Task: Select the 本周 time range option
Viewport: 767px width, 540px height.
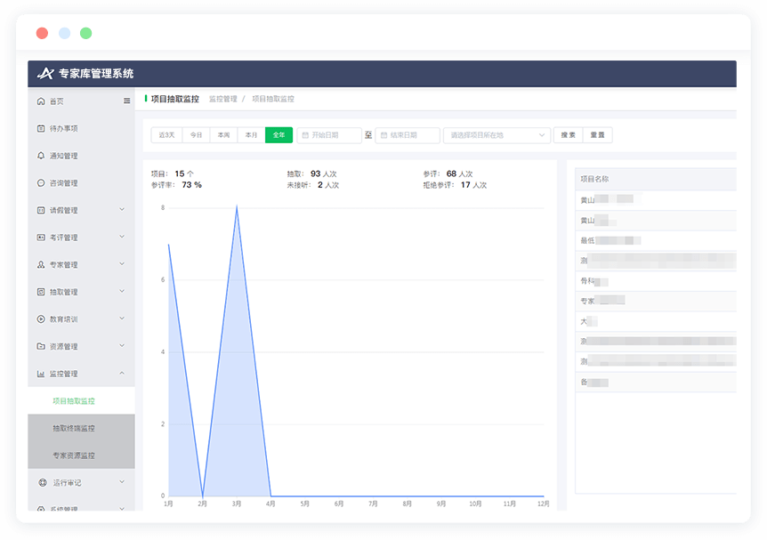Action: tap(223, 135)
